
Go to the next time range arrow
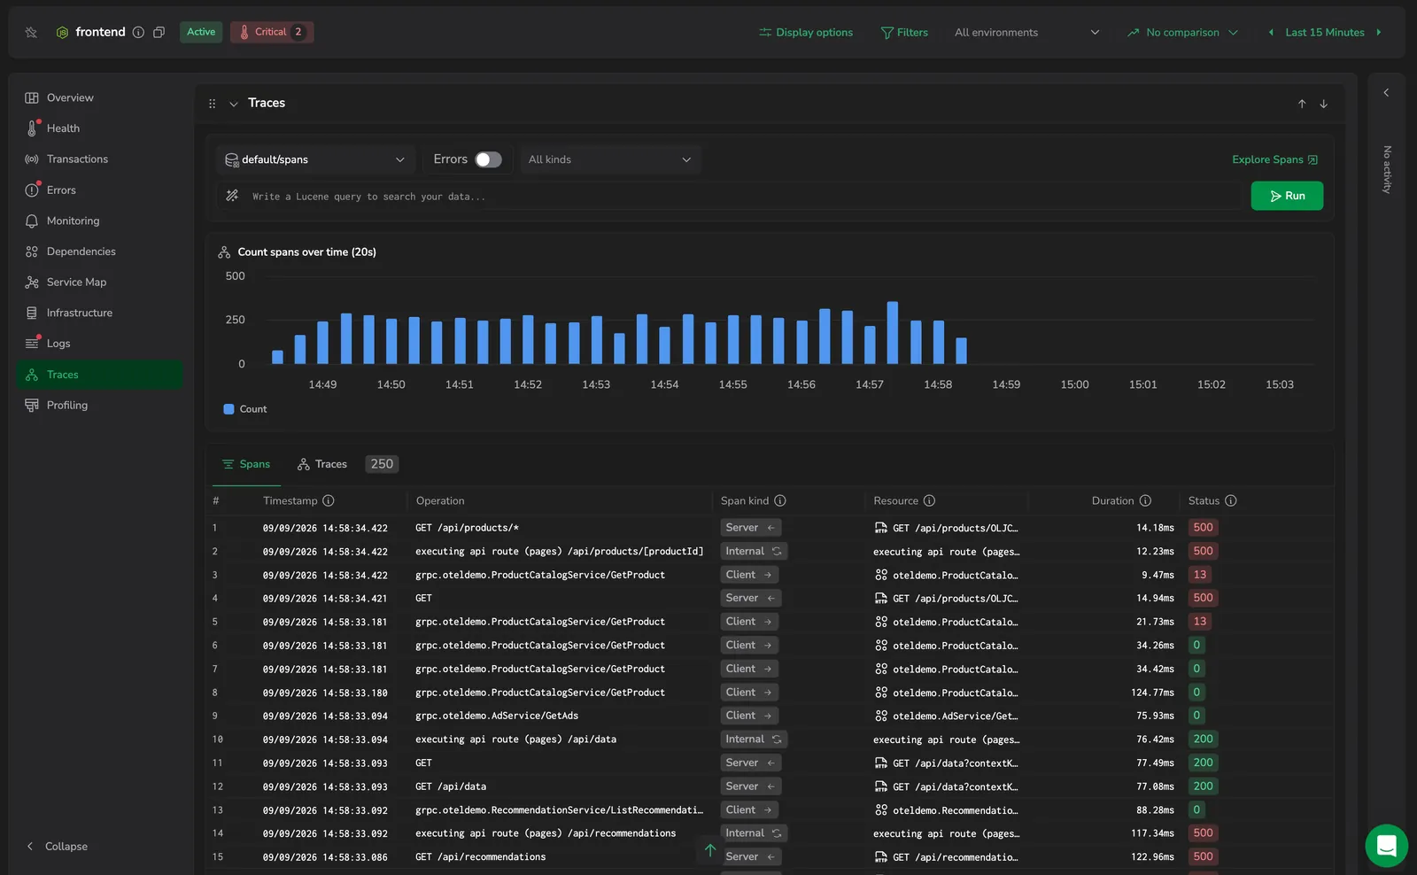[x=1378, y=32]
